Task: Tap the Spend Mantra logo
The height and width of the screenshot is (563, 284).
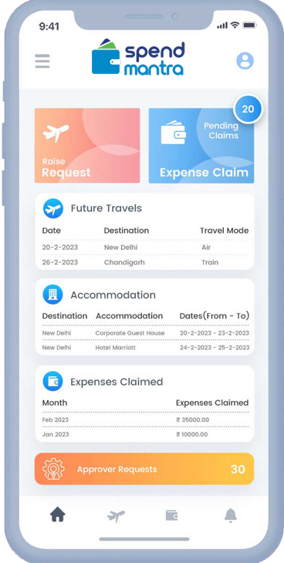Action: coord(138,57)
